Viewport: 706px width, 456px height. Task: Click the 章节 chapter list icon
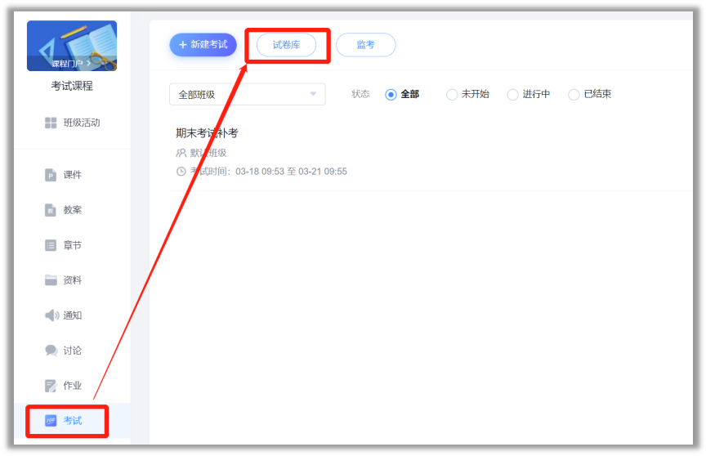51,245
